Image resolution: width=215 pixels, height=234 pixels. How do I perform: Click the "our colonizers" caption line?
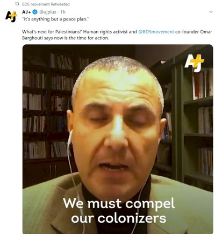[119, 218]
